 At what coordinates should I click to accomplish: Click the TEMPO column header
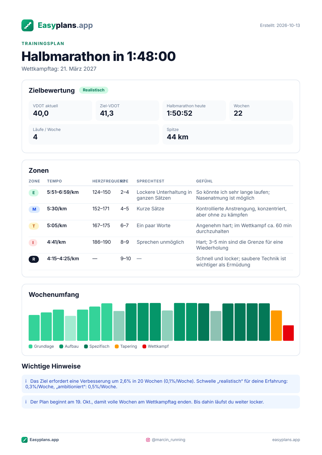click(x=54, y=181)
